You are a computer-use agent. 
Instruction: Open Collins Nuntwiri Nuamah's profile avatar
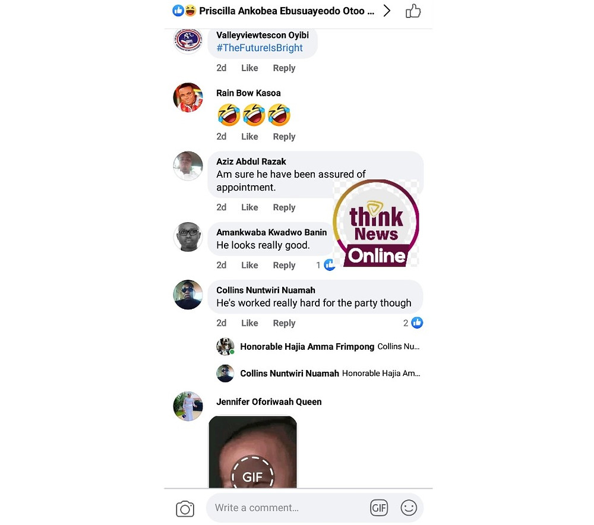[188, 295]
